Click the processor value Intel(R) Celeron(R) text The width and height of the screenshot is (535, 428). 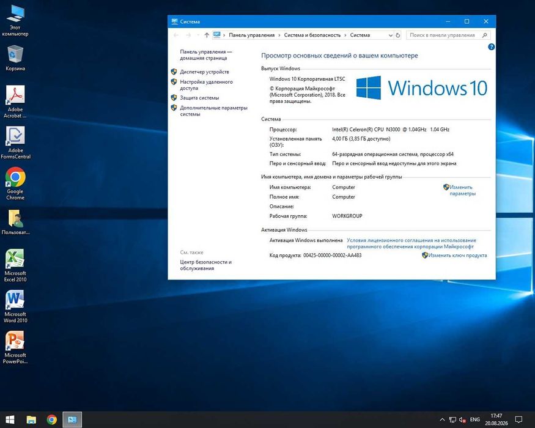tap(390, 130)
